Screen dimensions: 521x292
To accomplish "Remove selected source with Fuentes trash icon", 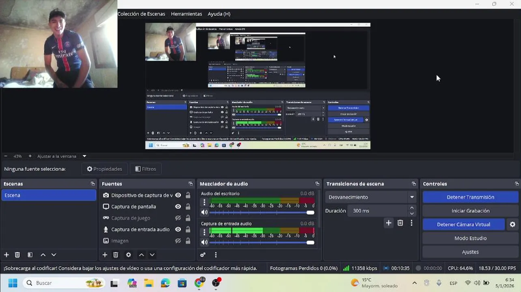I will [x=116, y=255].
